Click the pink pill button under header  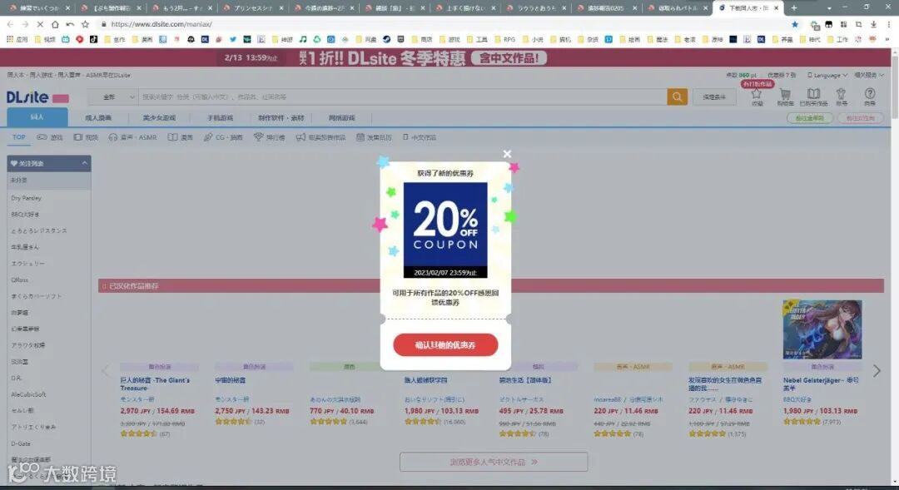tap(860, 118)
